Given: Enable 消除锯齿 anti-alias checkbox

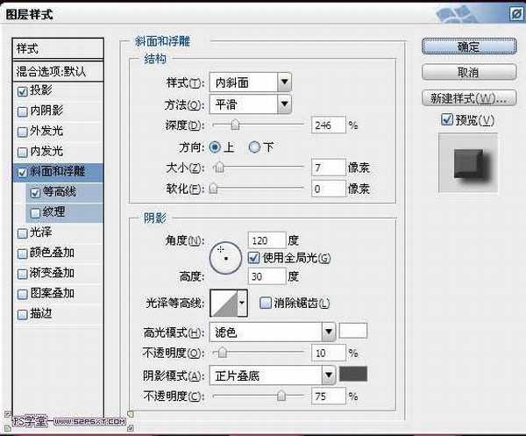Looking at the screenshot, I should (x=265, y=304).
